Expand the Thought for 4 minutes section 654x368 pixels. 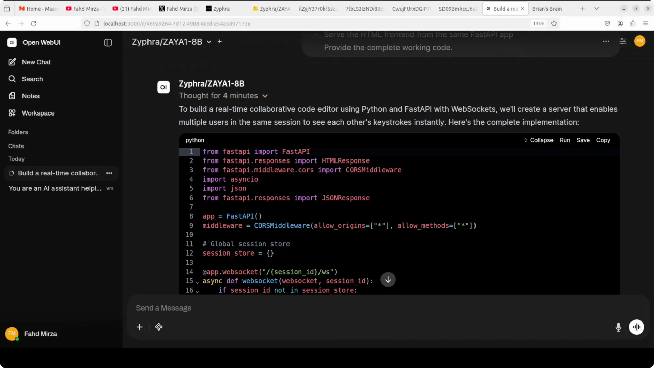click(x=223, y=96)
